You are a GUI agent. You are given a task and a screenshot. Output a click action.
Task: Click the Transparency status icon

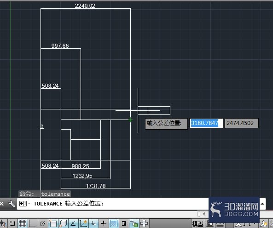(x=114, y=223)
